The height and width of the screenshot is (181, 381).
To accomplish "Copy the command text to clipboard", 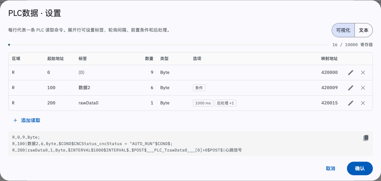I will click(x=366, y=138).
